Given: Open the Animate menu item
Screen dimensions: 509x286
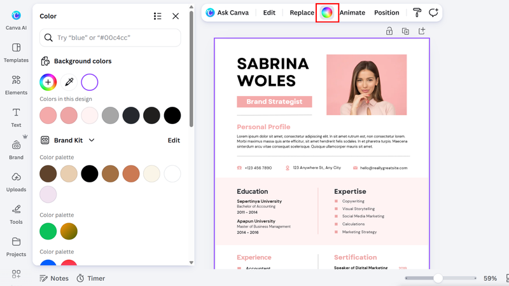Looking at the screenshot, I should pos(352,13).
